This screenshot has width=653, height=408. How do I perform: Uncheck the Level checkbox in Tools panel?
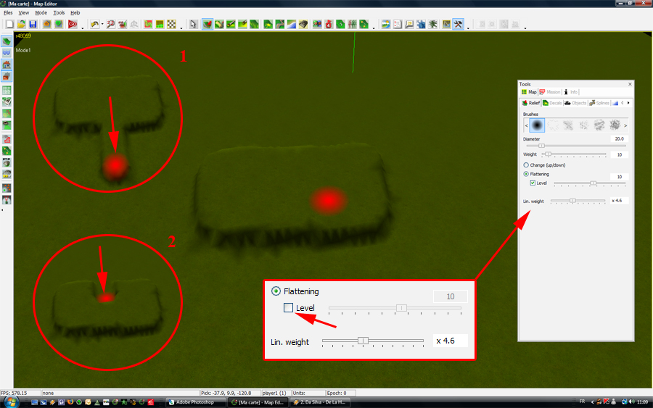point(533,183)
